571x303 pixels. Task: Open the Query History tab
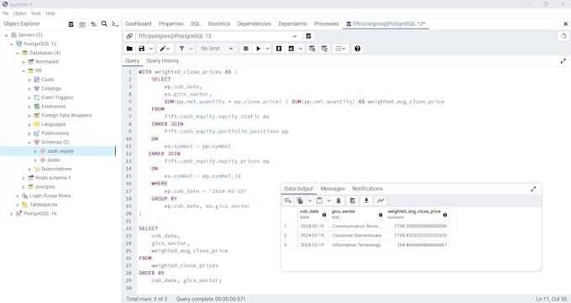pos(162,60)
